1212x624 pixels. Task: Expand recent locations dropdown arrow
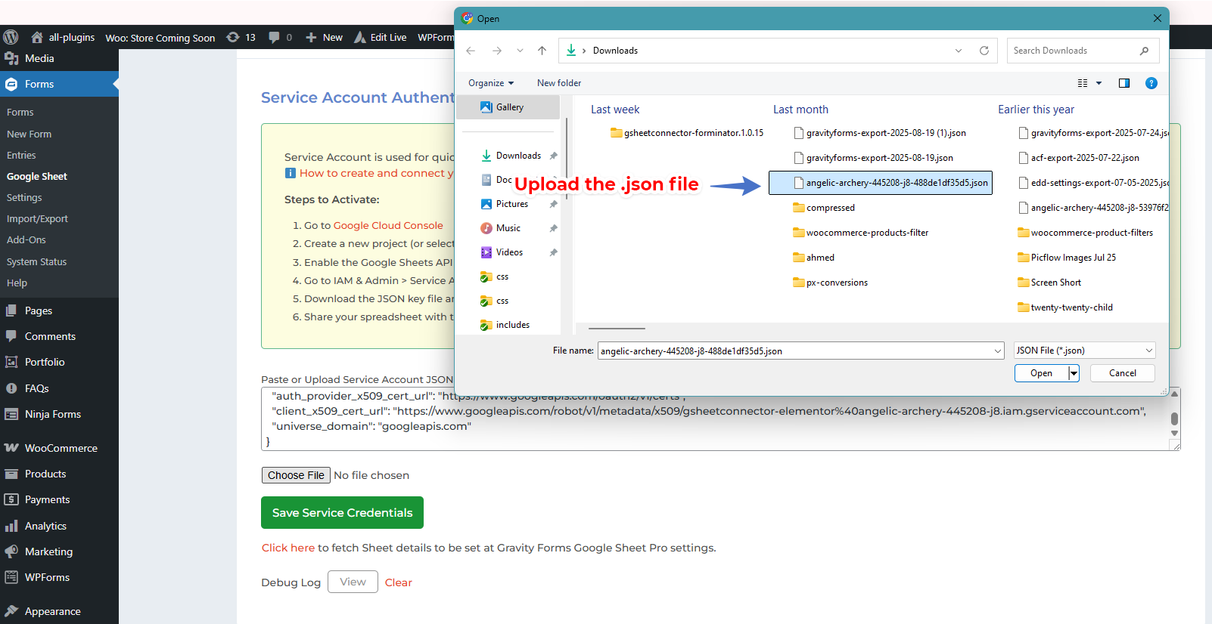520,51
